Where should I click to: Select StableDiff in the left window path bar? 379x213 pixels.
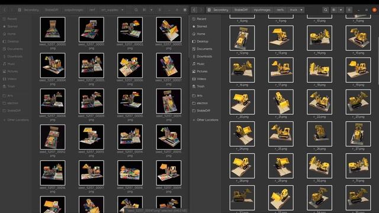point(52,10)
